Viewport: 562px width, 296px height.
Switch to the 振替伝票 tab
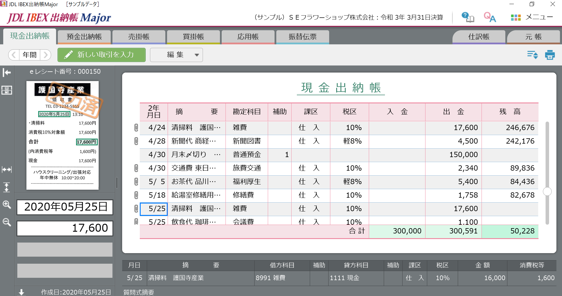pyautogui.click(x=302, y=37)
